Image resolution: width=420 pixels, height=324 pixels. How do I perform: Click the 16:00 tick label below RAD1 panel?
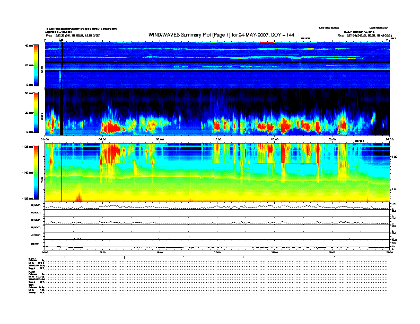coord(275,139)
